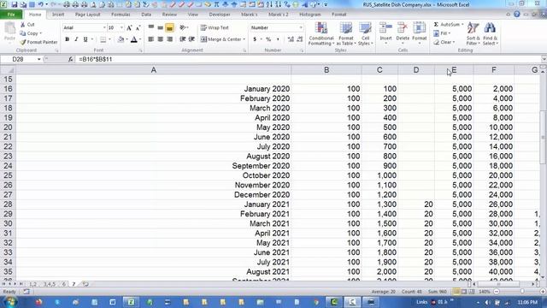
Task: Undo the last action
Action: pyautogui.click(x=40, y=4)
